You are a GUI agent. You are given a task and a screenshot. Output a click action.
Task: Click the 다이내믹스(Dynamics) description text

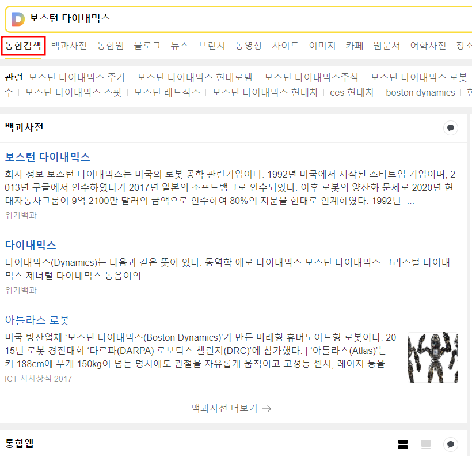click(227, 269)
